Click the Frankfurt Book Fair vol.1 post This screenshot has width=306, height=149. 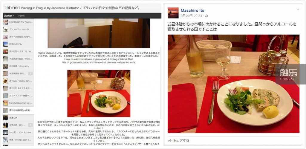[x=19, y=103]
